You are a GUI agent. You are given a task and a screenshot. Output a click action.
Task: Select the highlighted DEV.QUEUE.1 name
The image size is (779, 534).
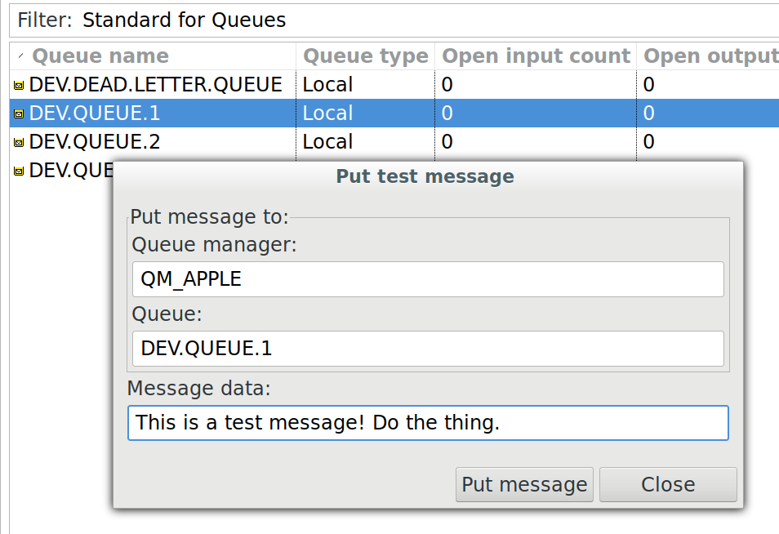[x=94, y=113]
